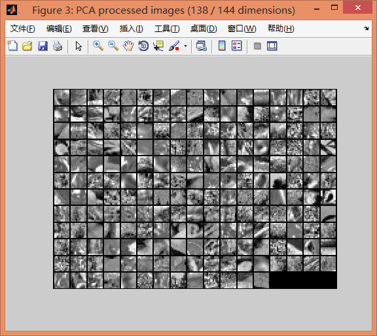Insert a colorbar using the toolbar icon
The image size is (377, 336).
[222, 46]
